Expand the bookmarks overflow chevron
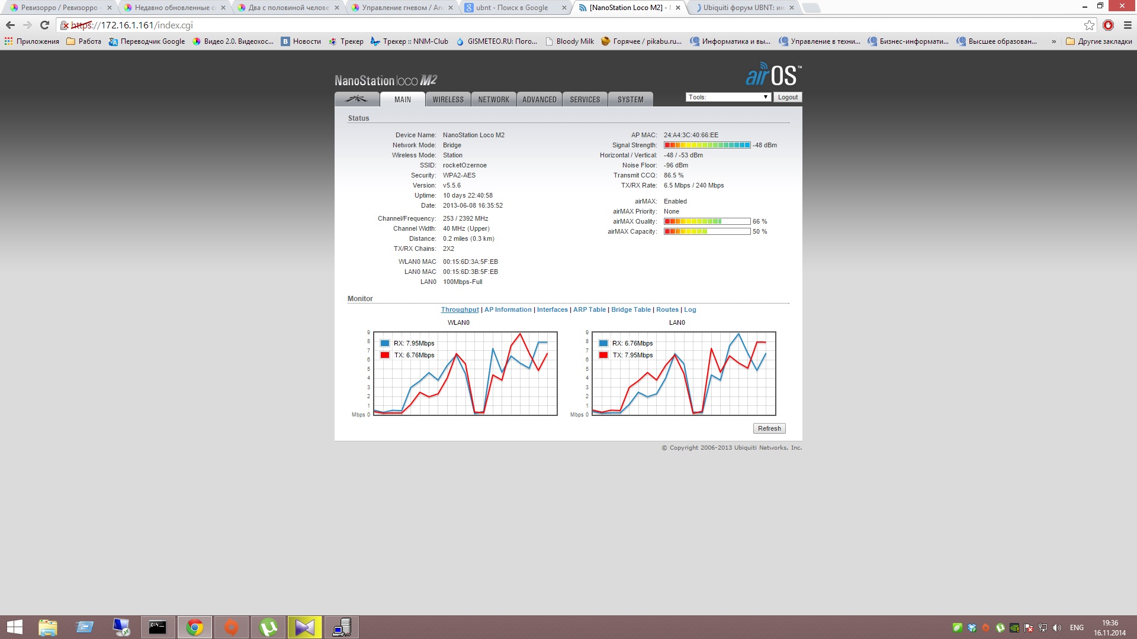Screen dimensions: 1137x639 (1054, 41)
